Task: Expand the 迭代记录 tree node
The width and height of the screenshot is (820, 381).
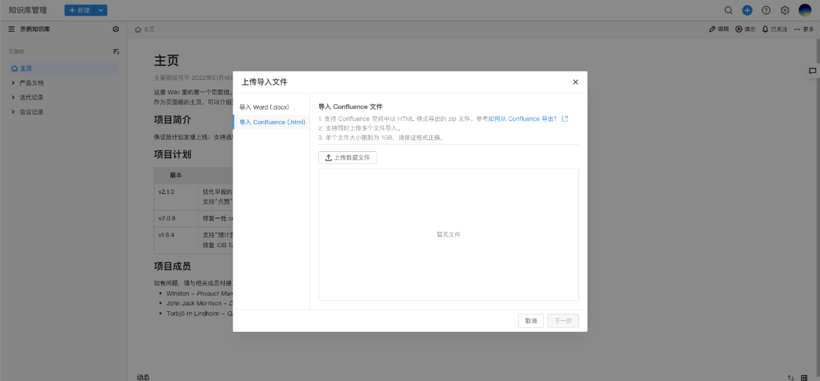Action: point(13,97)
